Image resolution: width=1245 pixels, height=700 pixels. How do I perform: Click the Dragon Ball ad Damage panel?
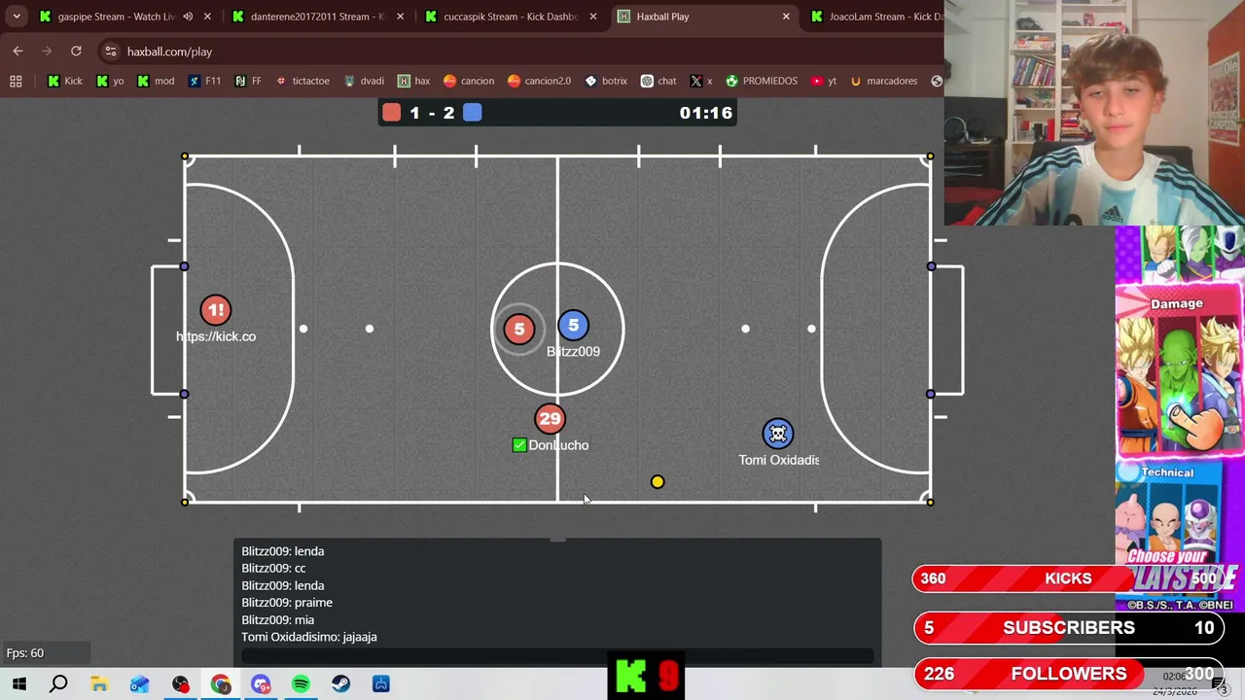pyautogui.click(x=1179, y=371)
